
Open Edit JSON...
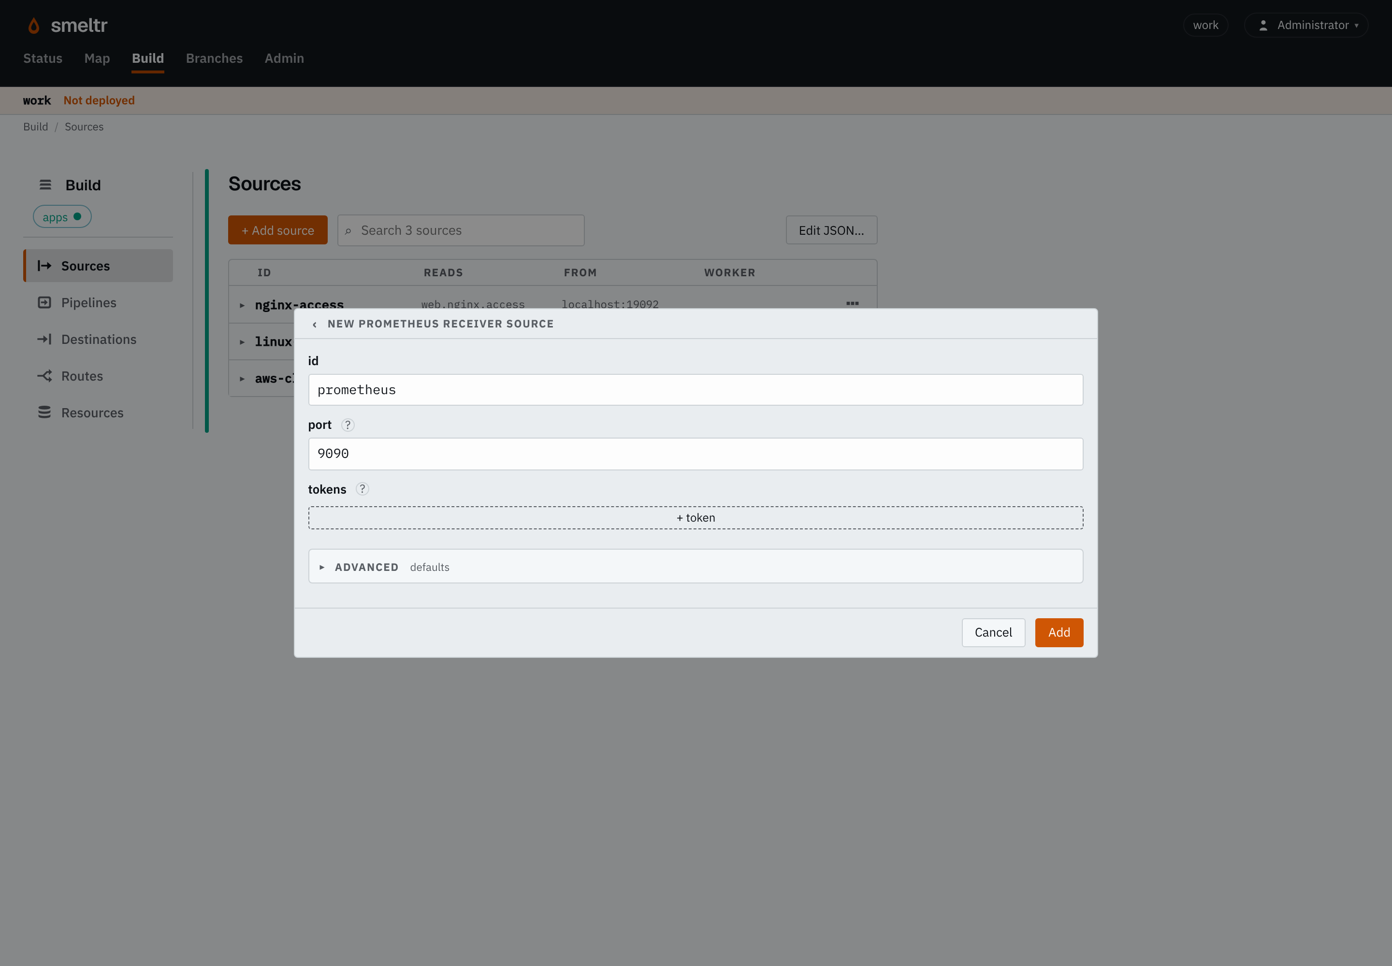click(x=831, y=230)
